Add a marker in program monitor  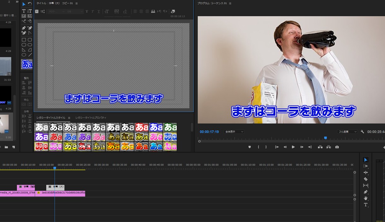[250, 147]
